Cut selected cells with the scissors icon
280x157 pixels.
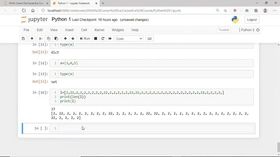pos(41,39)
